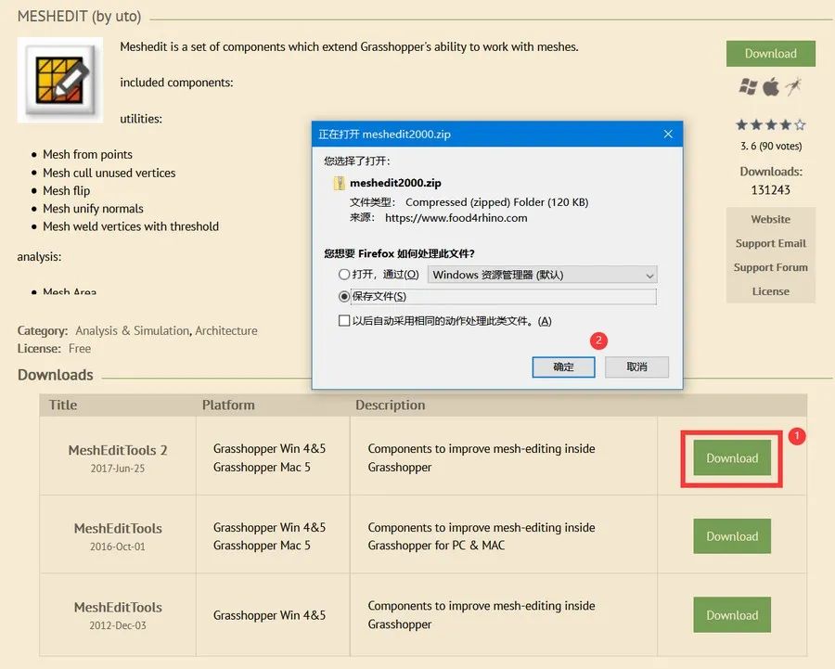Viewport: 835px width, 669px height.
Task: Open the Support Email link
Action: tap(770, 243)
